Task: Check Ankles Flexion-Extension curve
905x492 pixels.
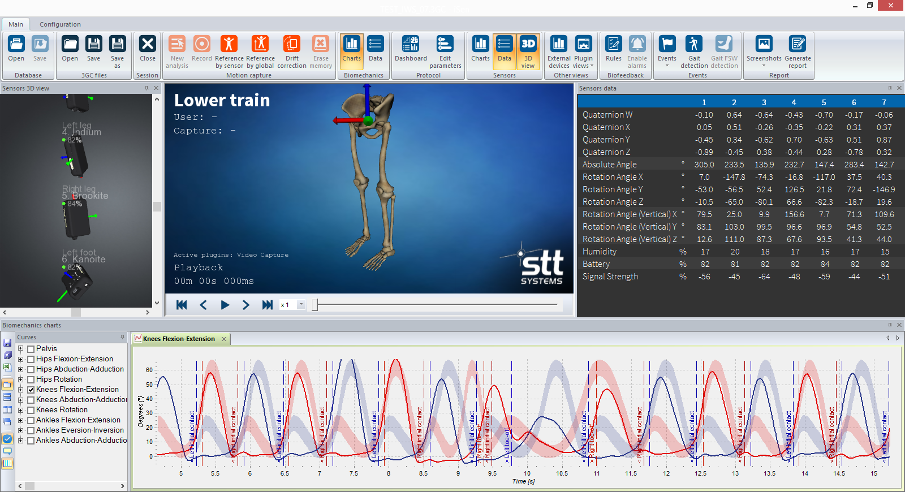Action: tap(31, 420)
